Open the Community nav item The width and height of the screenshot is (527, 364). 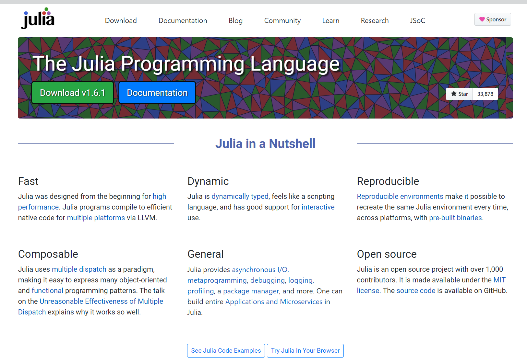(x=282, y=21)
